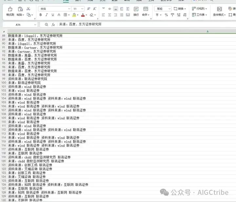The image size is (236, 202).
Task: Click into the formula bar text
Action: [x=80, y=24]
